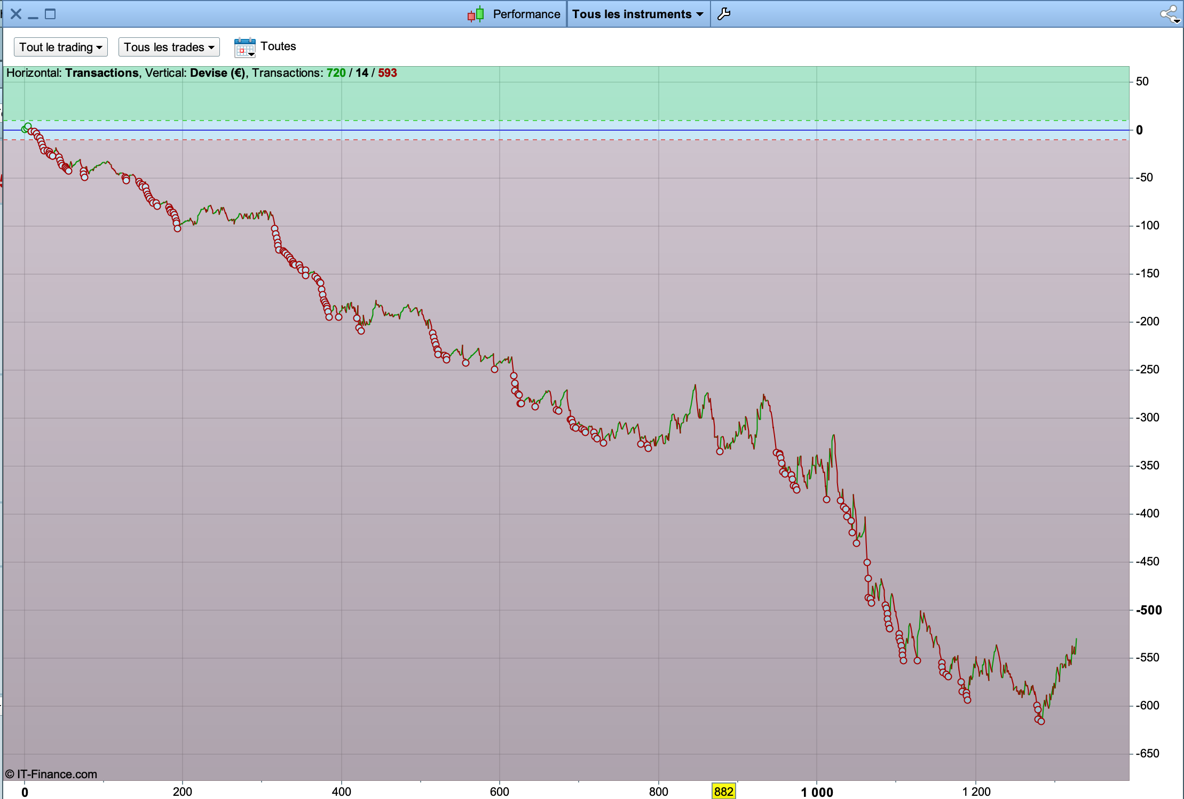Click the highlighted 882 axis marker
1184x799 pixels.
723,792
